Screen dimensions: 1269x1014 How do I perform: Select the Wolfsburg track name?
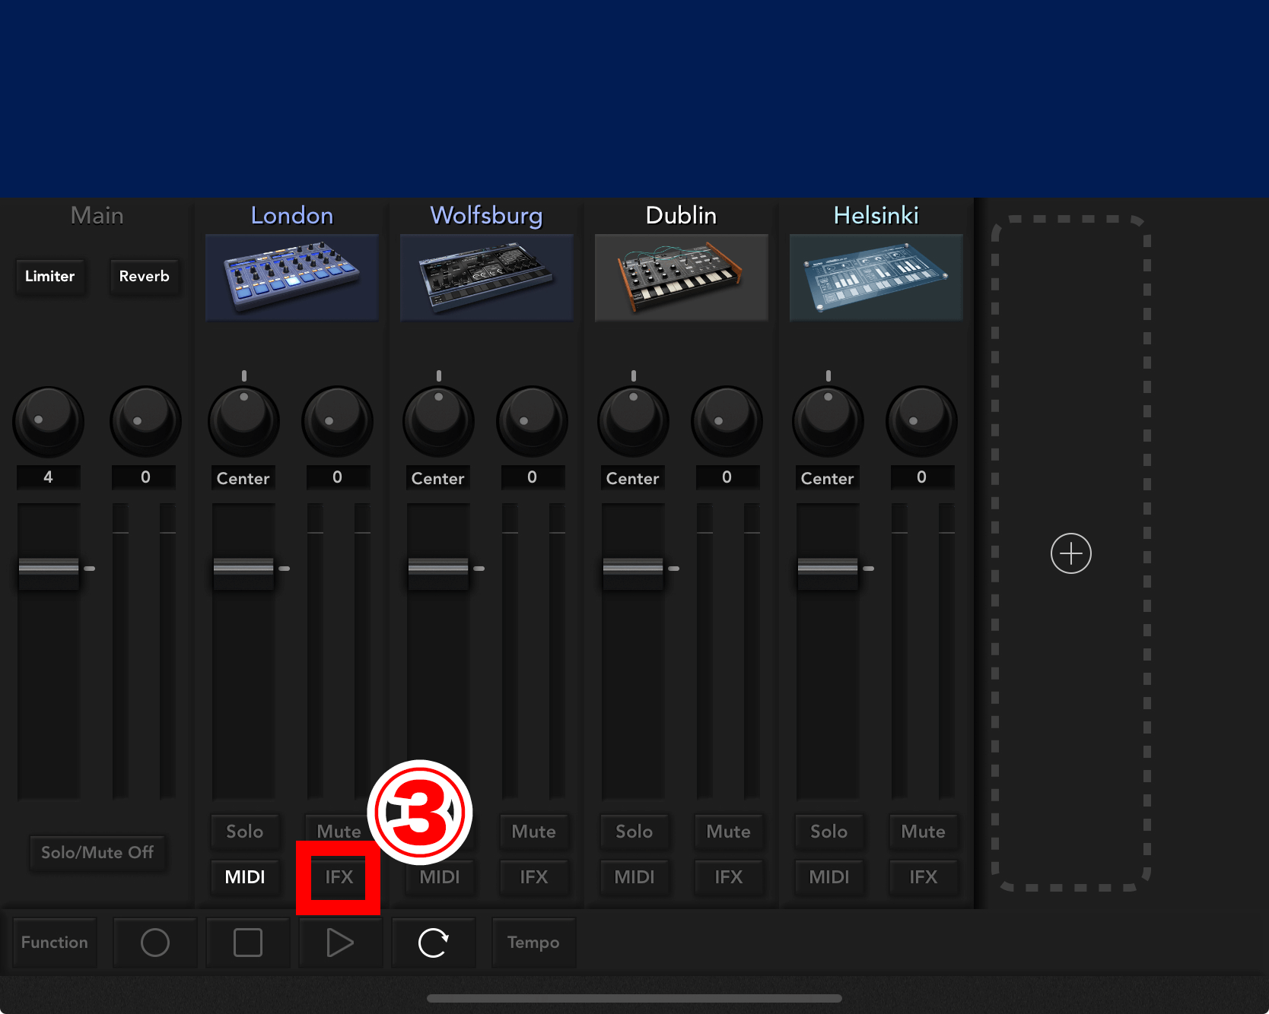coord(487,216)
